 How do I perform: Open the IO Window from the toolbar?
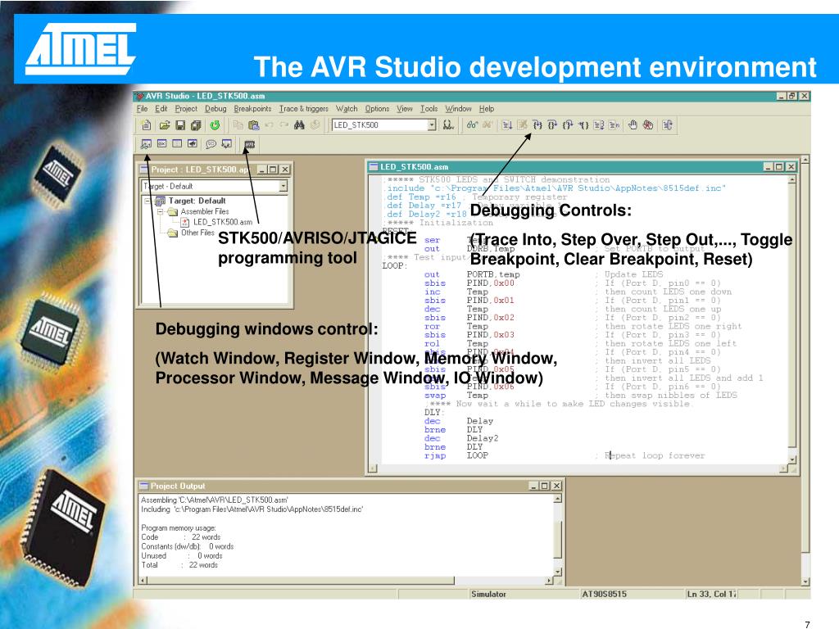tap(227, 143)
